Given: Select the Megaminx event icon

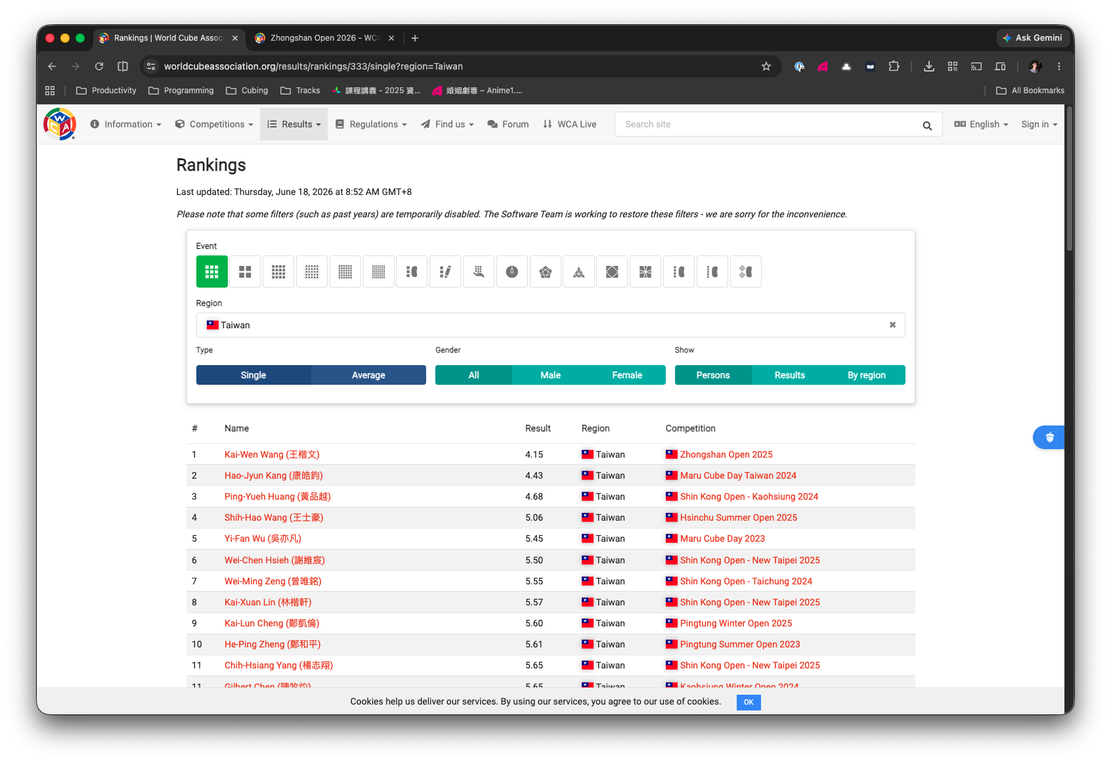Looking at the screenshot, I should click(x=545, y=272).
